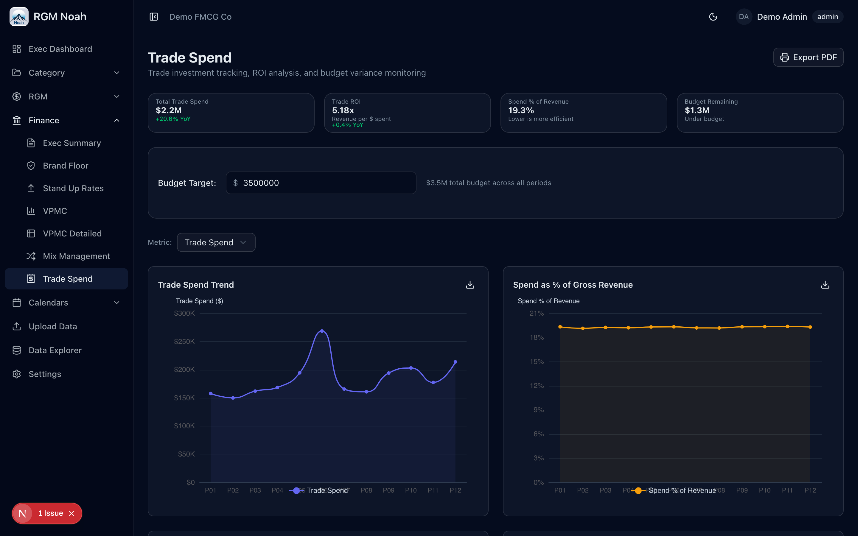Open Settings from sidebar
Viewport: 858px width, 536px height.
click(x=45, y=374)
